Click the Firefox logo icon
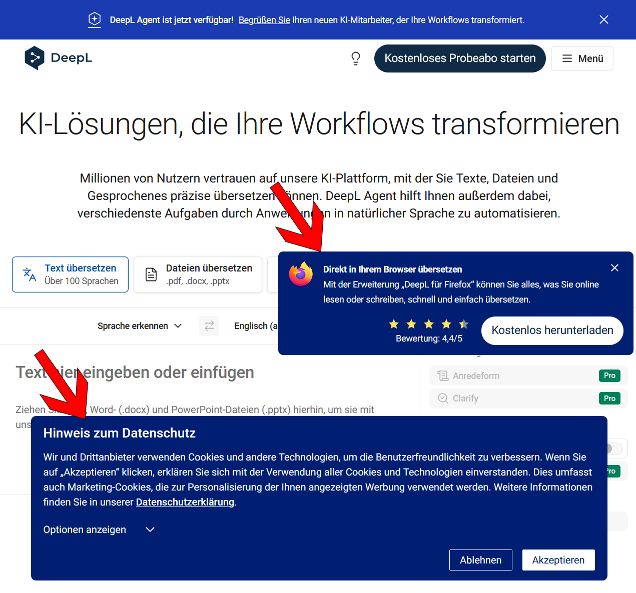The width and height of the screenshot is (636, 593). 301,274
